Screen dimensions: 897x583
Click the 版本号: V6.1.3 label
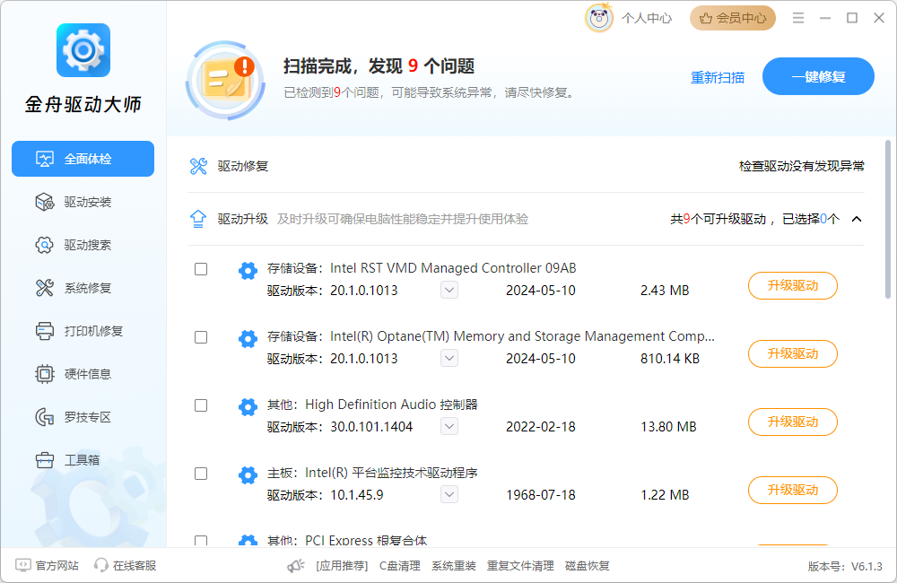(845, 567)
